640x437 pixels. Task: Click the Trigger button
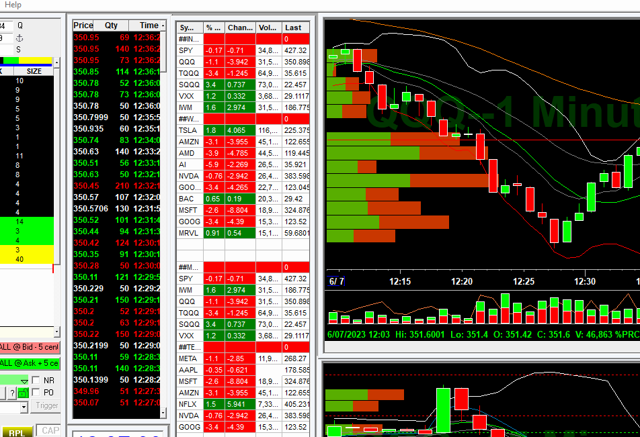[x=47, y=405]
